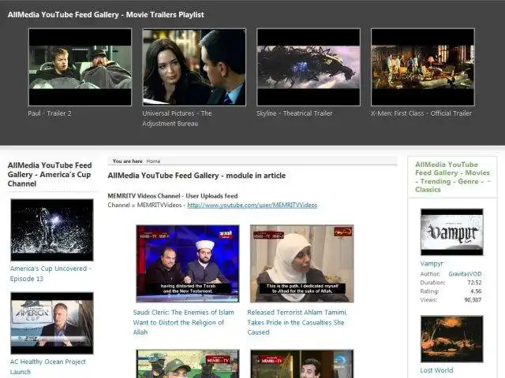Click the 'America's Cup Channel' module heading

(x=50, y=175)
